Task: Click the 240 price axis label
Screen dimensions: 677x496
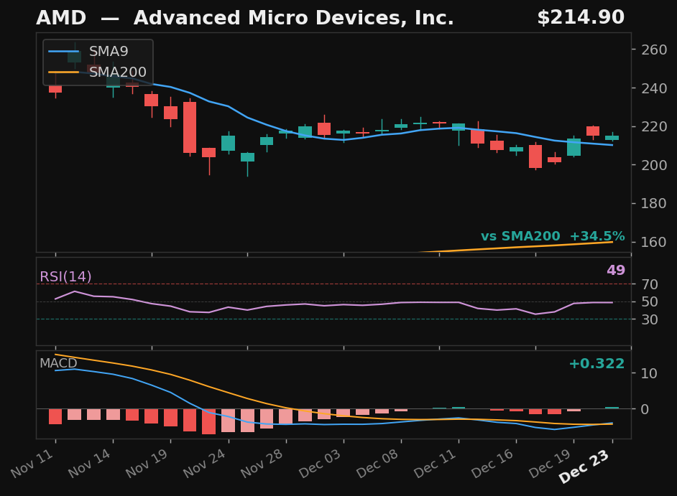Action: click(x=654, y=88)
